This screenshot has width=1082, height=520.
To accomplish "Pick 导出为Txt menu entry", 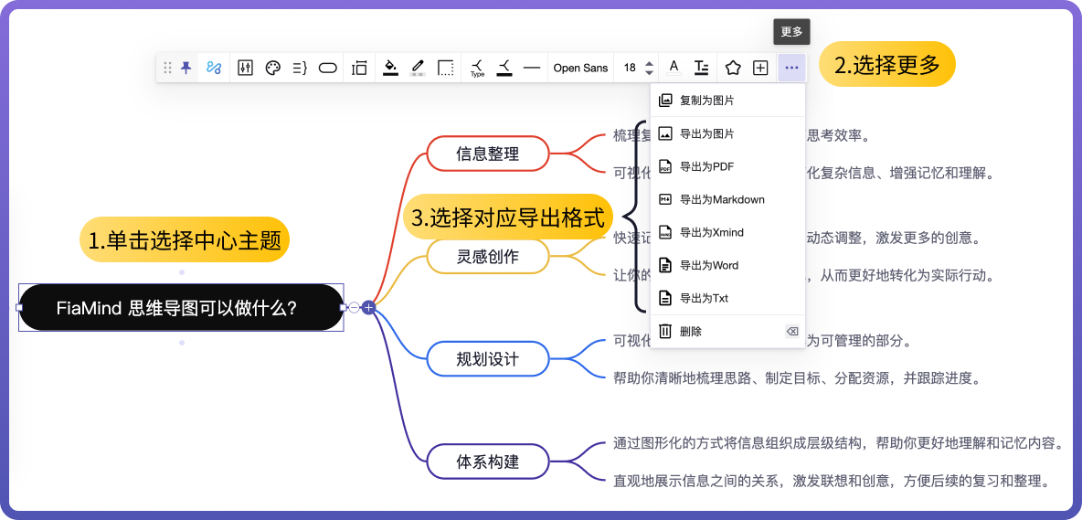I will click(727, 298).
